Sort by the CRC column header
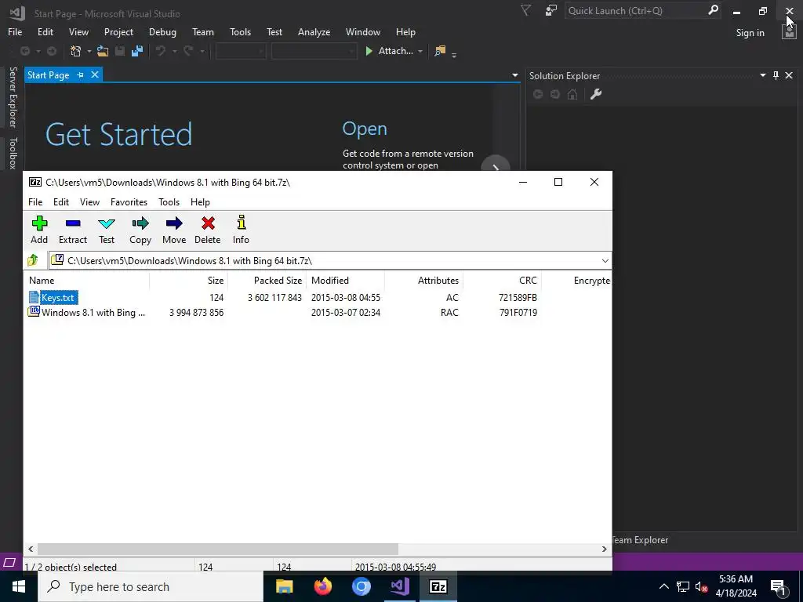803x602 pixels. [x=503, y=280]
